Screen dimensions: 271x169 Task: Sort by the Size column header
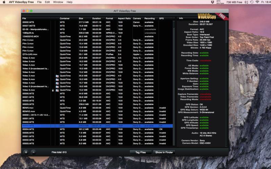[81, 18]
